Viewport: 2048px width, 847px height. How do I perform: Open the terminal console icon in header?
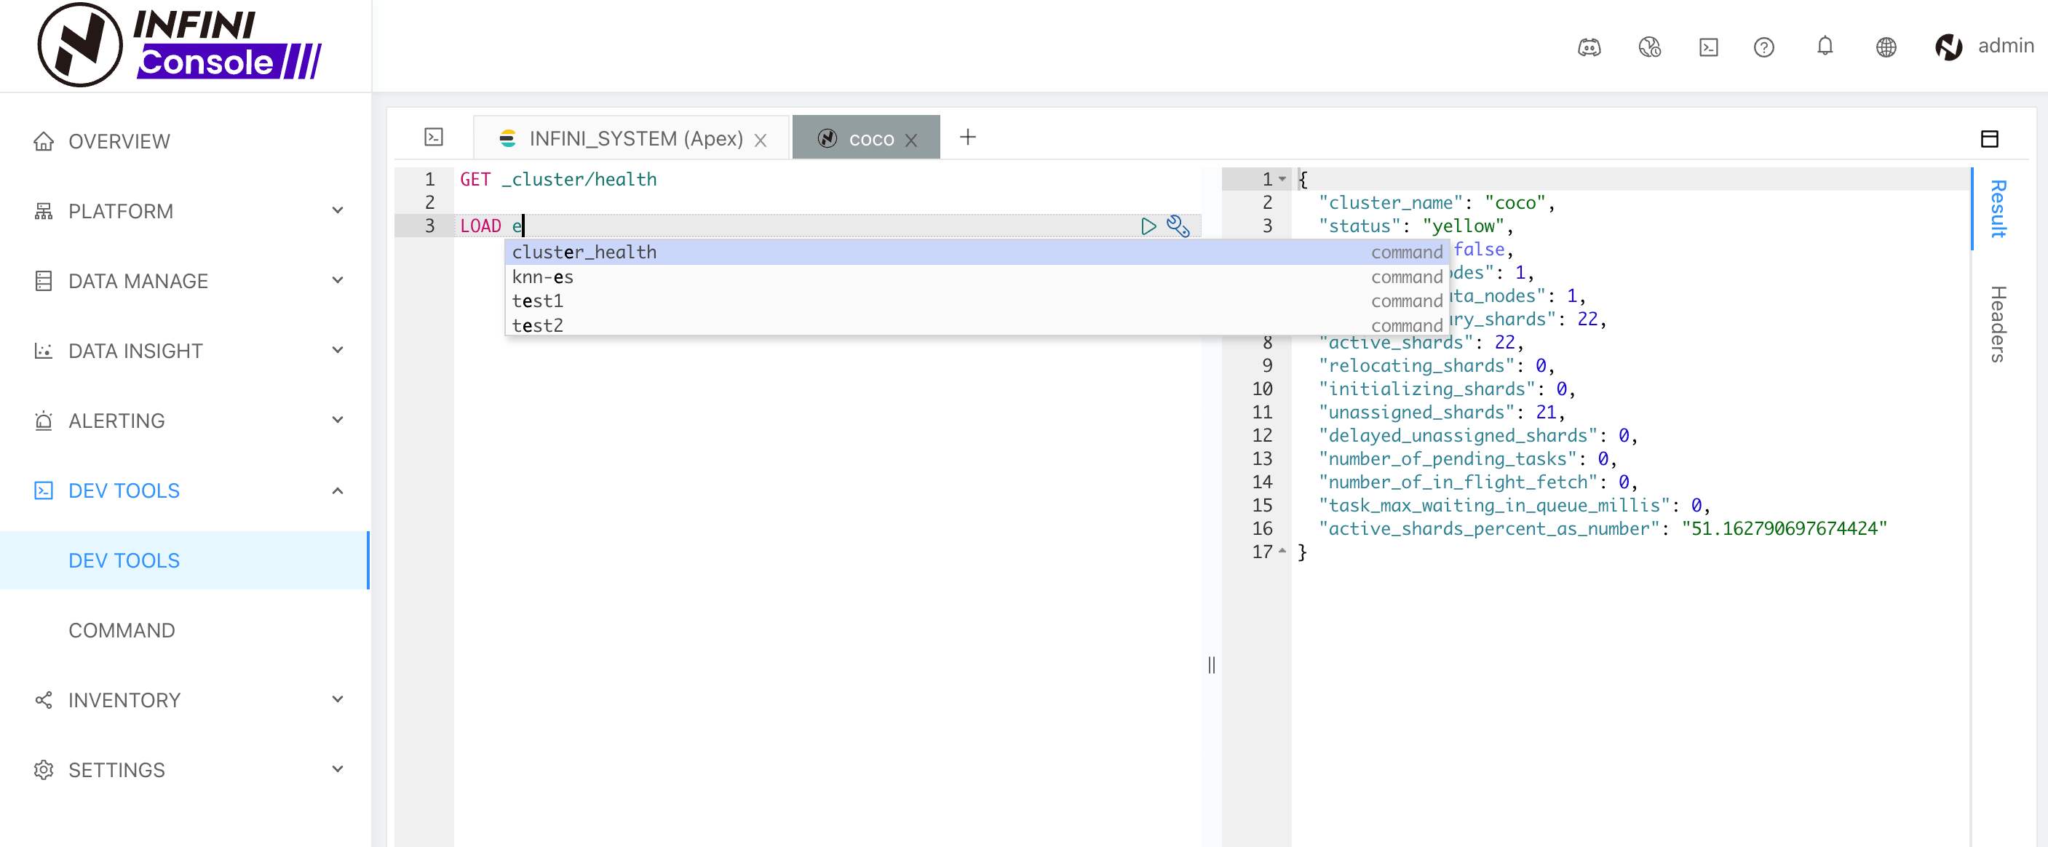[x=1707, y=48]
